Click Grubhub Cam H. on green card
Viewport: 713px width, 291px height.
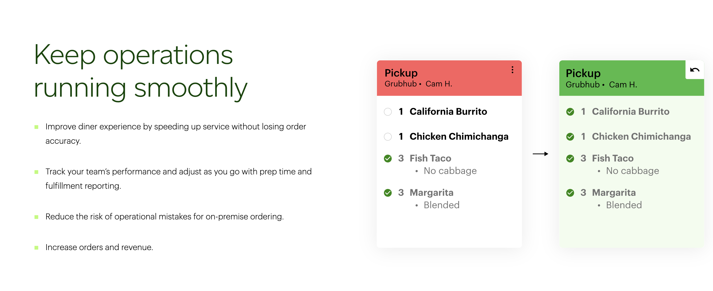click(601, 85)
